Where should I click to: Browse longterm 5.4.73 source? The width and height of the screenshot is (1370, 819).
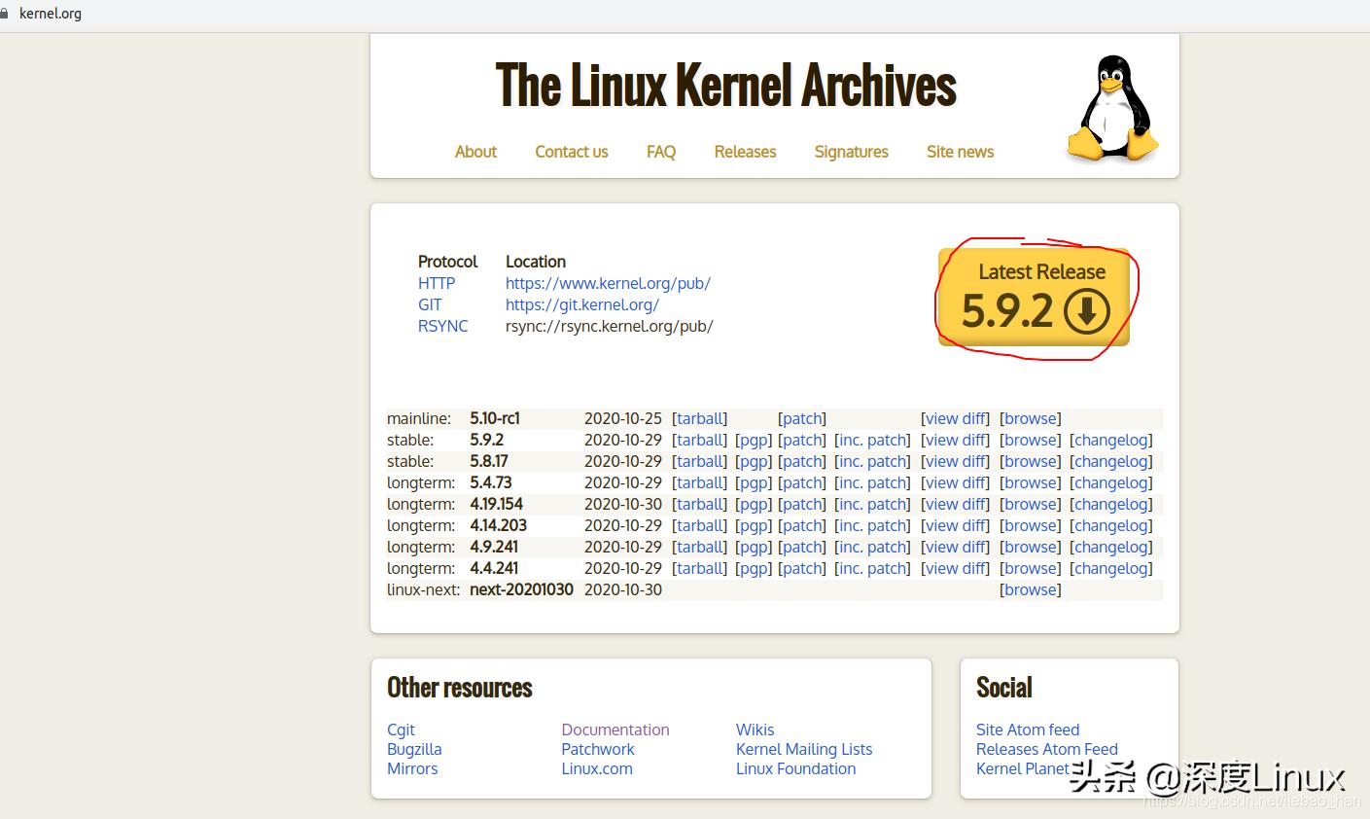point(1031,482)
